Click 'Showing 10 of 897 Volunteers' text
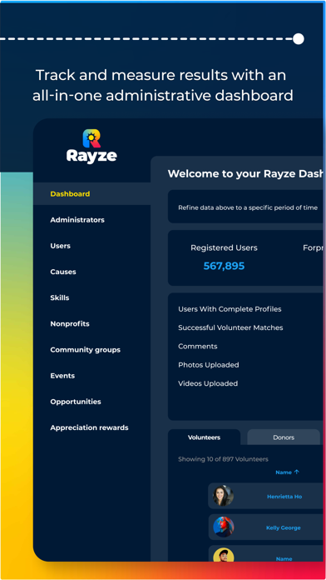The image size is (326, 580). [223, 459]
